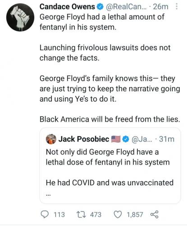The image size is (187, 226).
Task: Open the quoted tweet about COVID and unvaccinated
Action: 110,166
